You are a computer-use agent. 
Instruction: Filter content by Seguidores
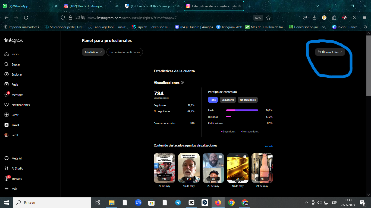pyautogui.click(x=228, y=100)
